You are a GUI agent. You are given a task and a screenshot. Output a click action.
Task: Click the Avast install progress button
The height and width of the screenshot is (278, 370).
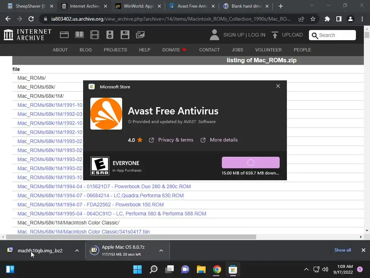tap(251, 163)
